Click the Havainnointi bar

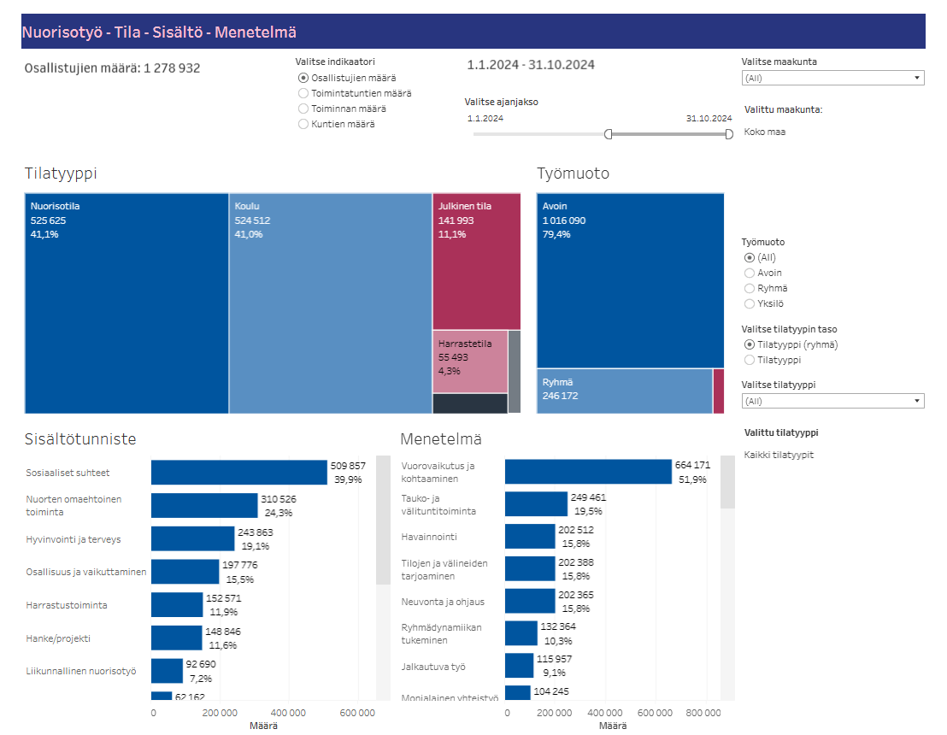(x=530, y=537)
